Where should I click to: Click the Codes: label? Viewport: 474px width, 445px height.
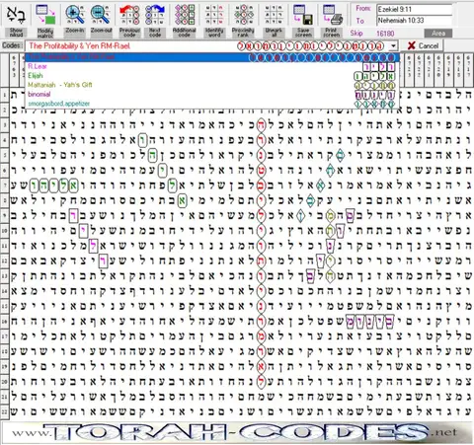click(x=13, y=45)
